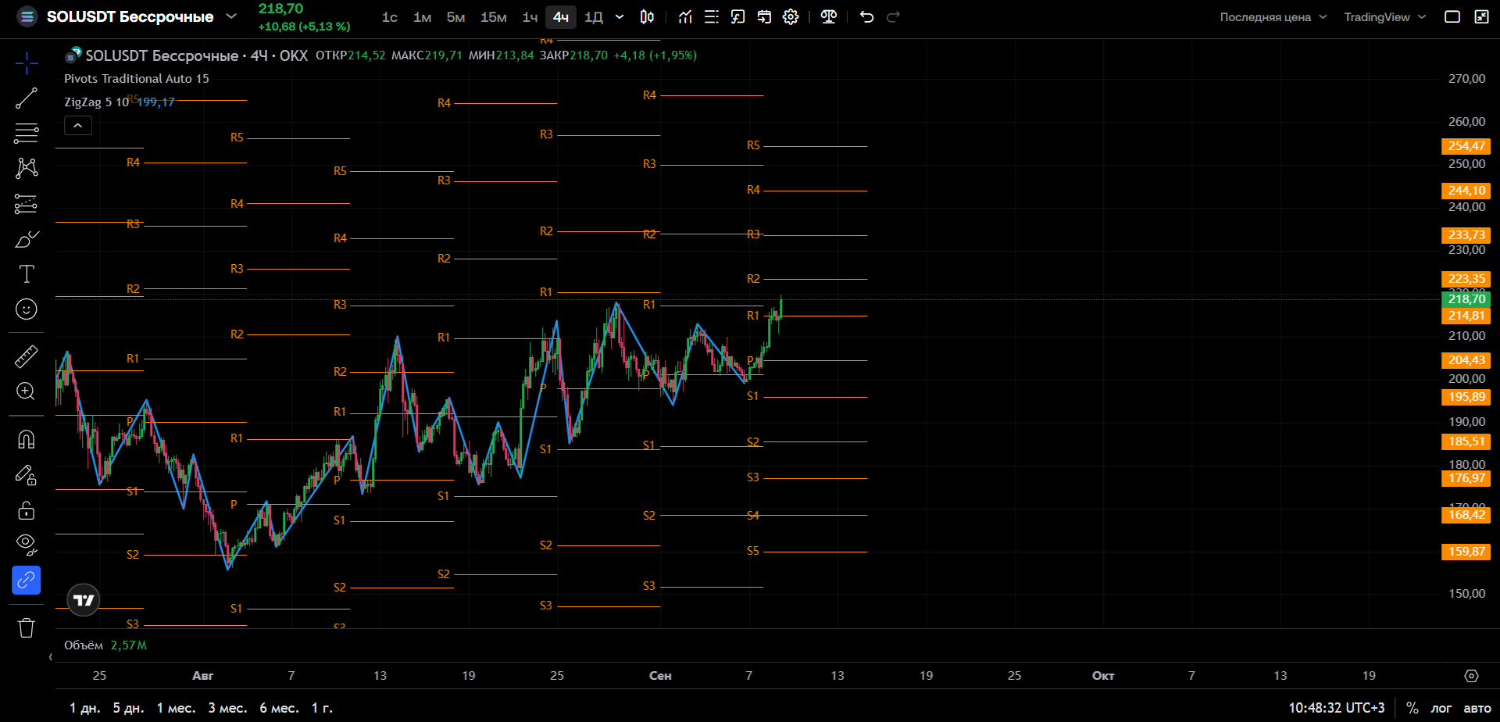
Task: Enter fullscreen chart mode
Action: [x=1481, y=17]
